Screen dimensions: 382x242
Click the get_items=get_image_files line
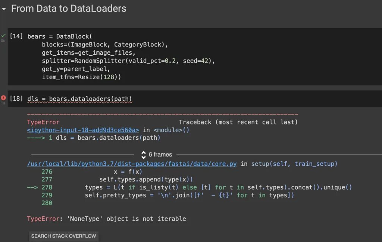pyautogui.click(x=88, y=53)
